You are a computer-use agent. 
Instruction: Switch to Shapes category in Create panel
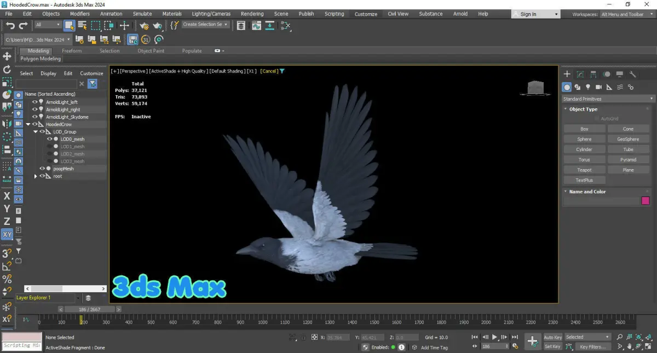coord(578,87)
